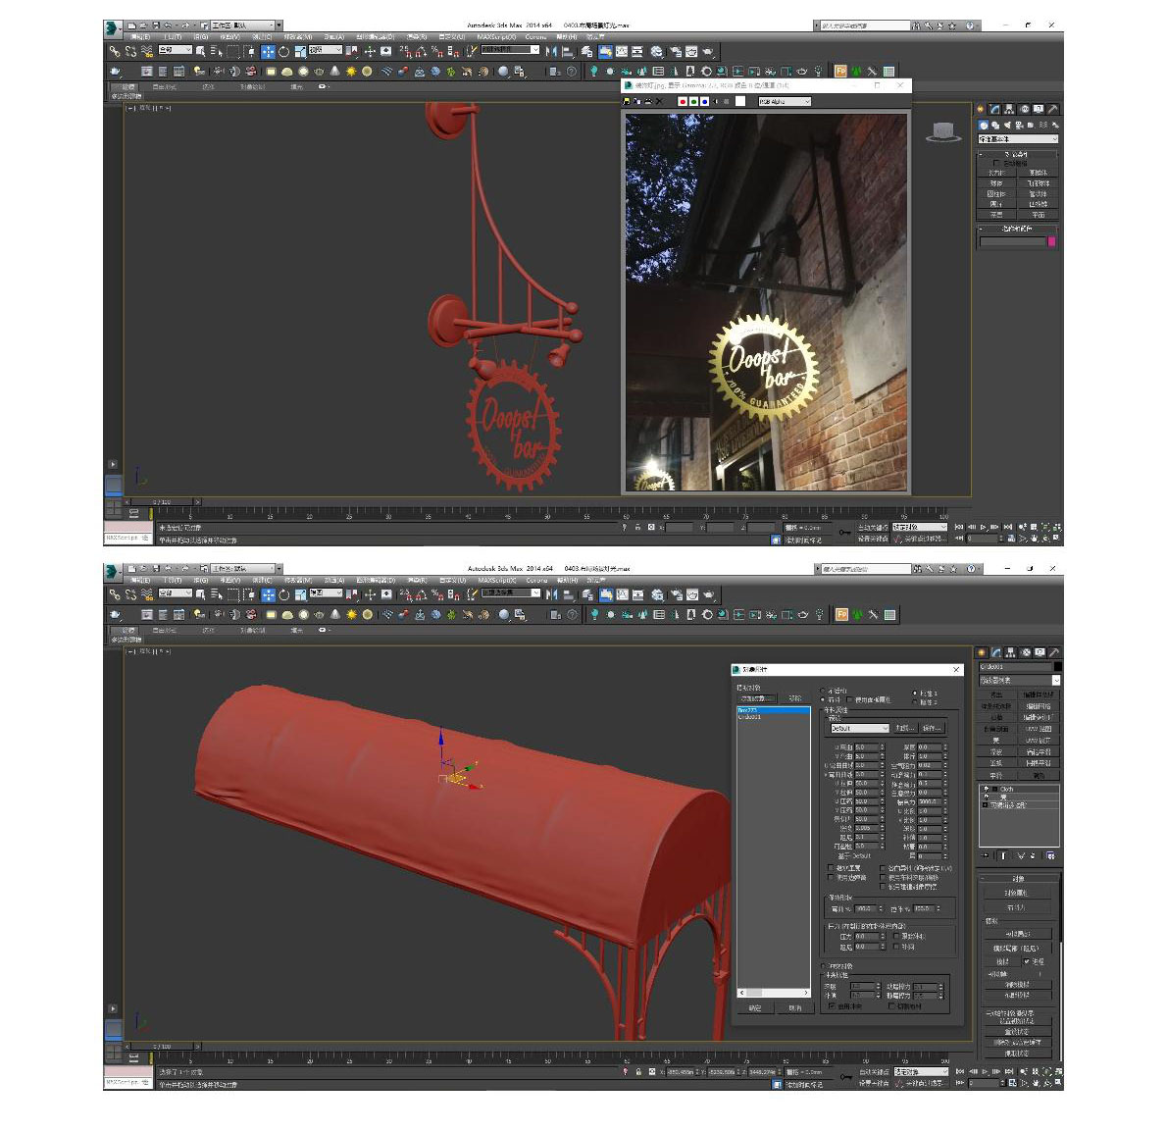Click the Save button beside Default preset
This screenshot has width=1167, height=1132.
[x=932, y=728]
